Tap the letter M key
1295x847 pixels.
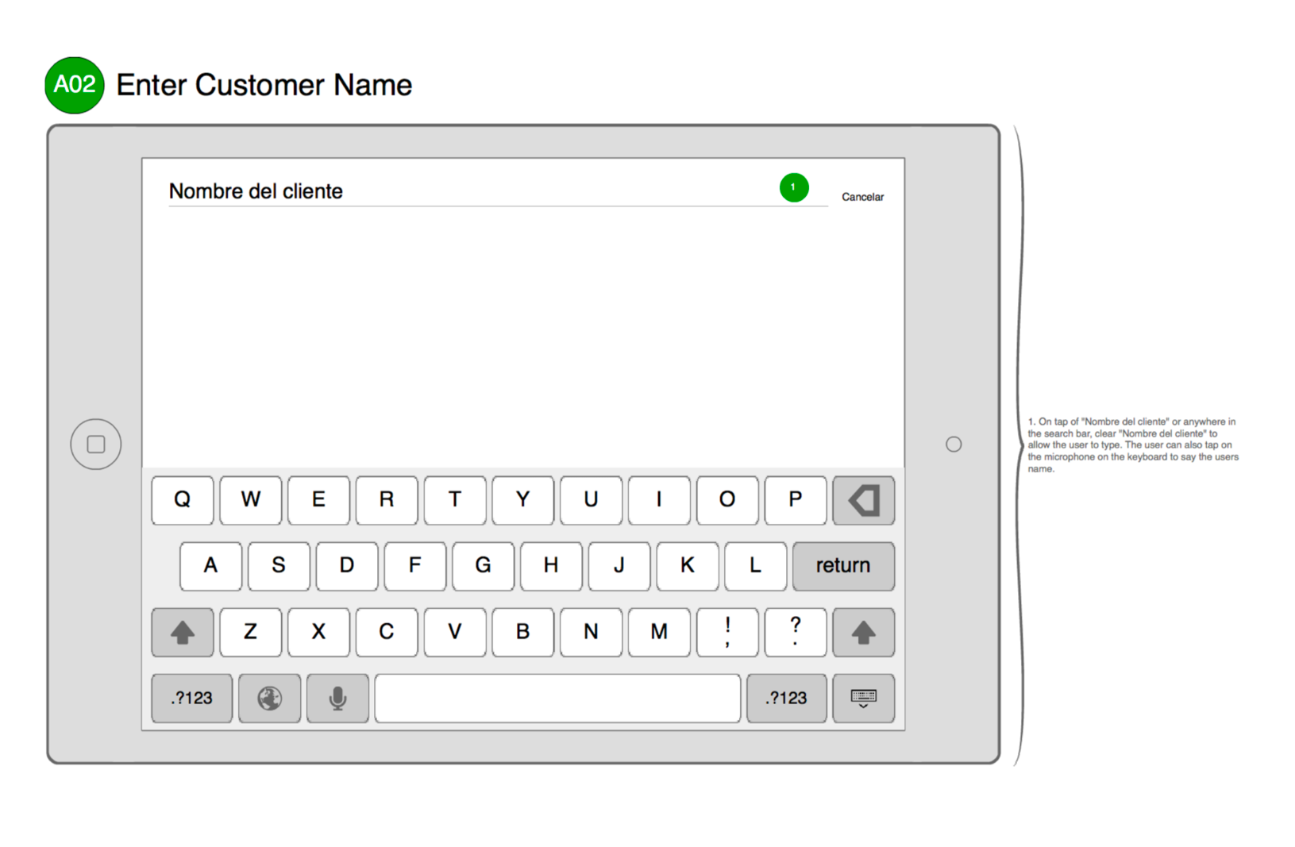(x=659, y=633)
